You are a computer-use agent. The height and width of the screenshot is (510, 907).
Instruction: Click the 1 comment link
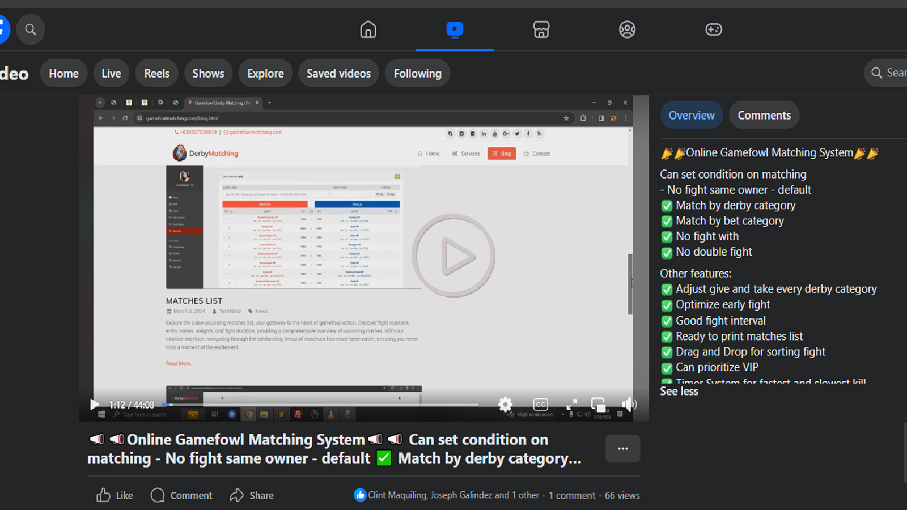(571, 495)
